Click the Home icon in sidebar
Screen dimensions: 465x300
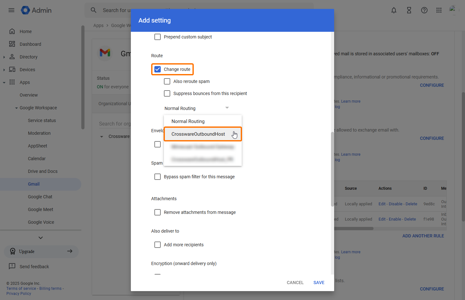coord(12,31)
